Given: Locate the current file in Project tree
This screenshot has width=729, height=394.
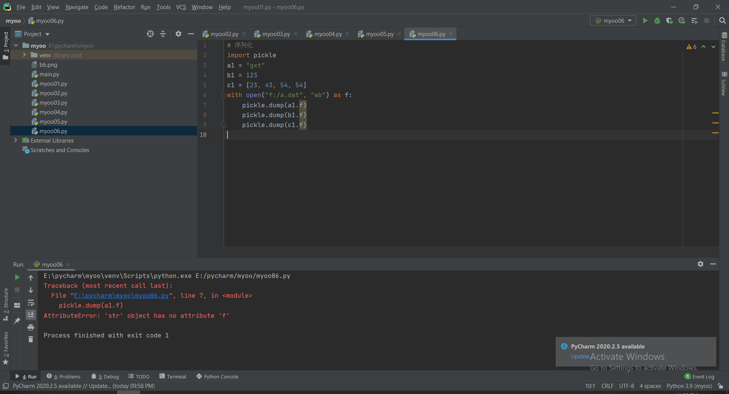Looking at the screenshot, I should pyautogui.click(x=150, y=34).
